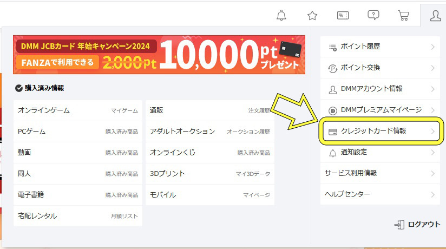The image size is (446, 249).
Task: Click the ポイント交換 P icon
Action: click(x=333, y=68)
